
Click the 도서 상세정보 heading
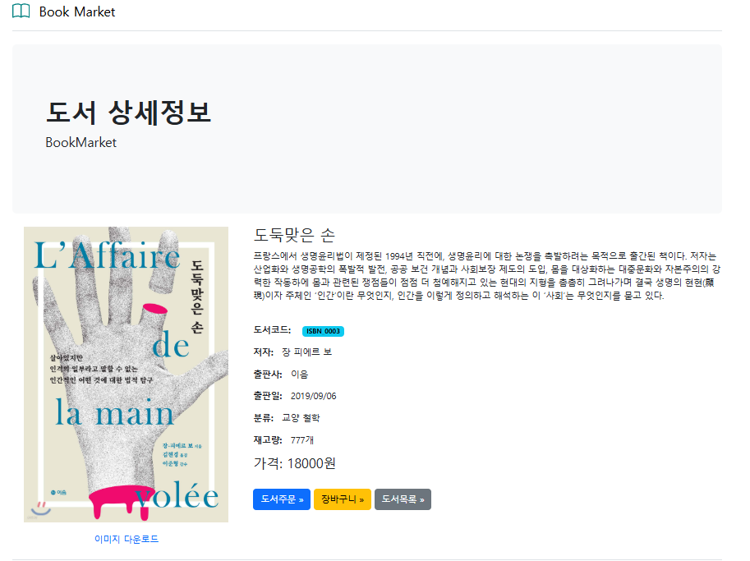pyautogui.click(x=128, y=113)
